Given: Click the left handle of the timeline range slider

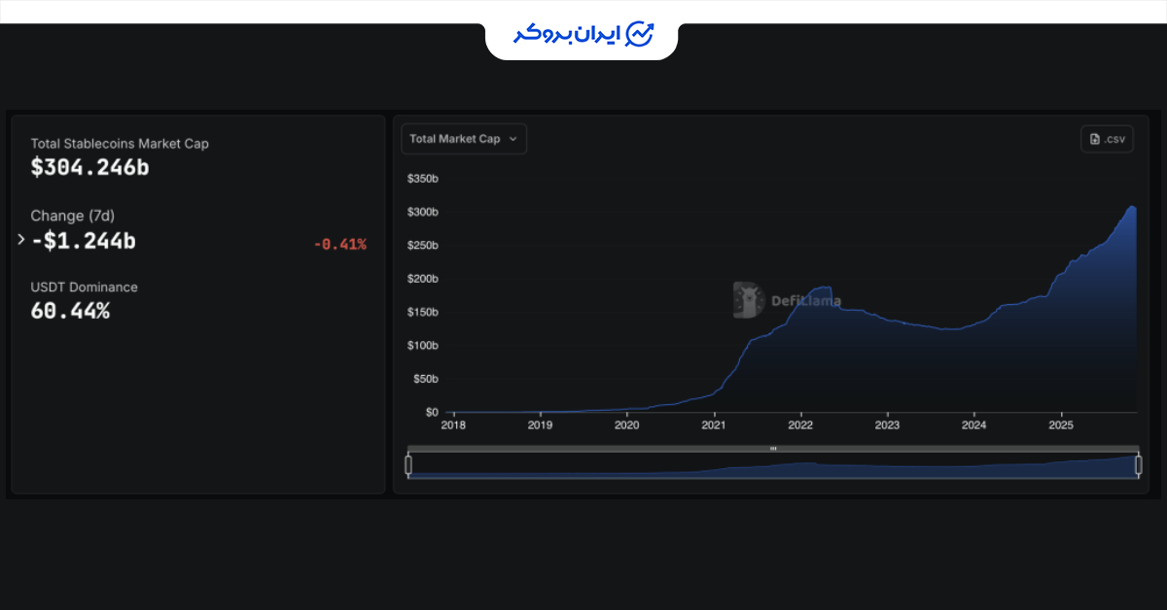Looking at the screenshot, I should pos(407,465).
